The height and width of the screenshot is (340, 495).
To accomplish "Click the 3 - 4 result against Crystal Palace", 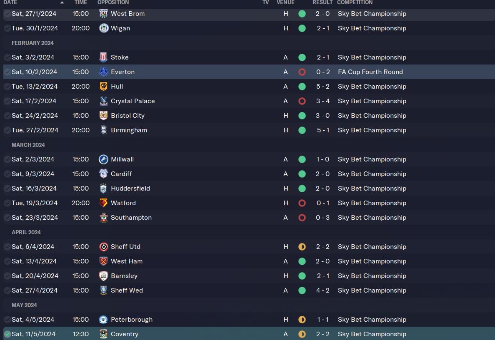I will (x=322, y=101).
